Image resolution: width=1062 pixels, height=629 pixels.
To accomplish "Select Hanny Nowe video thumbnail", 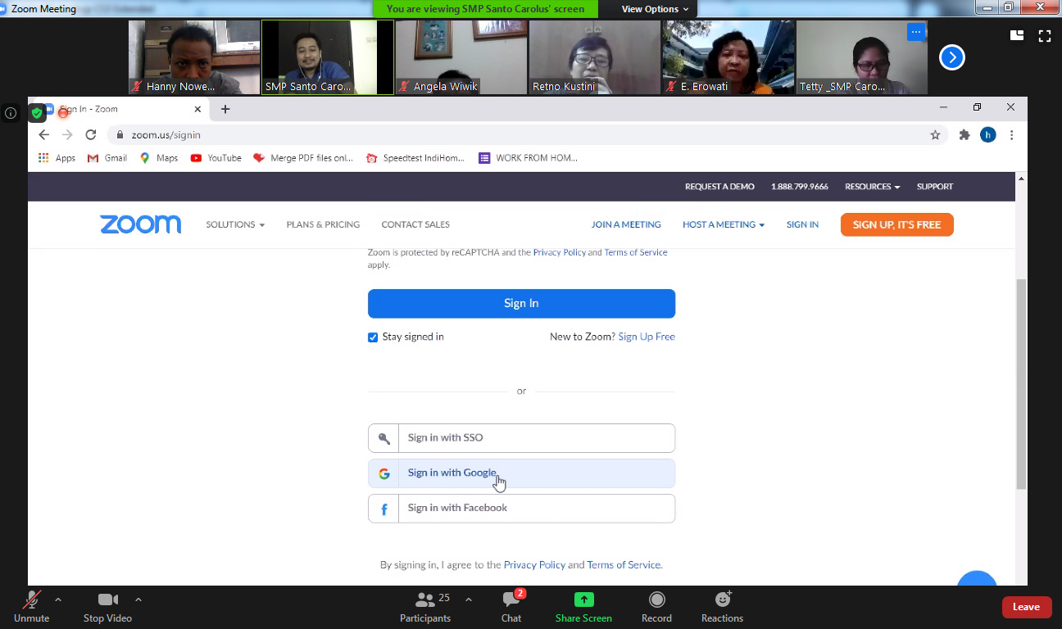I will pos(194,57).
